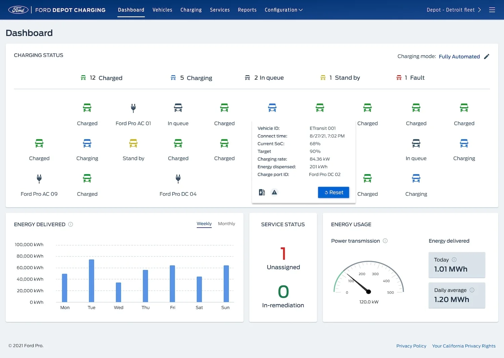
Task: Select the Charged vehicle next to Ford Pro AC 09
Action: pyautogui.click(x=87, y=178)
